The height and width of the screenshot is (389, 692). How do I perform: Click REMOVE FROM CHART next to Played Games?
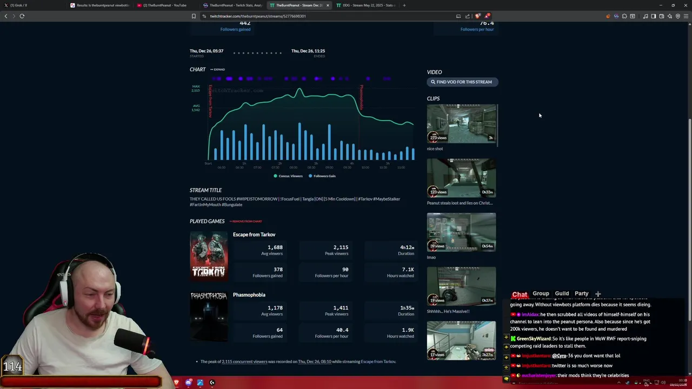click(246, 222)
